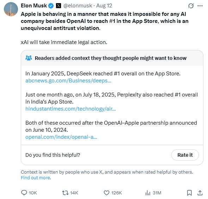Follow the Find out more link

[35, 178]
